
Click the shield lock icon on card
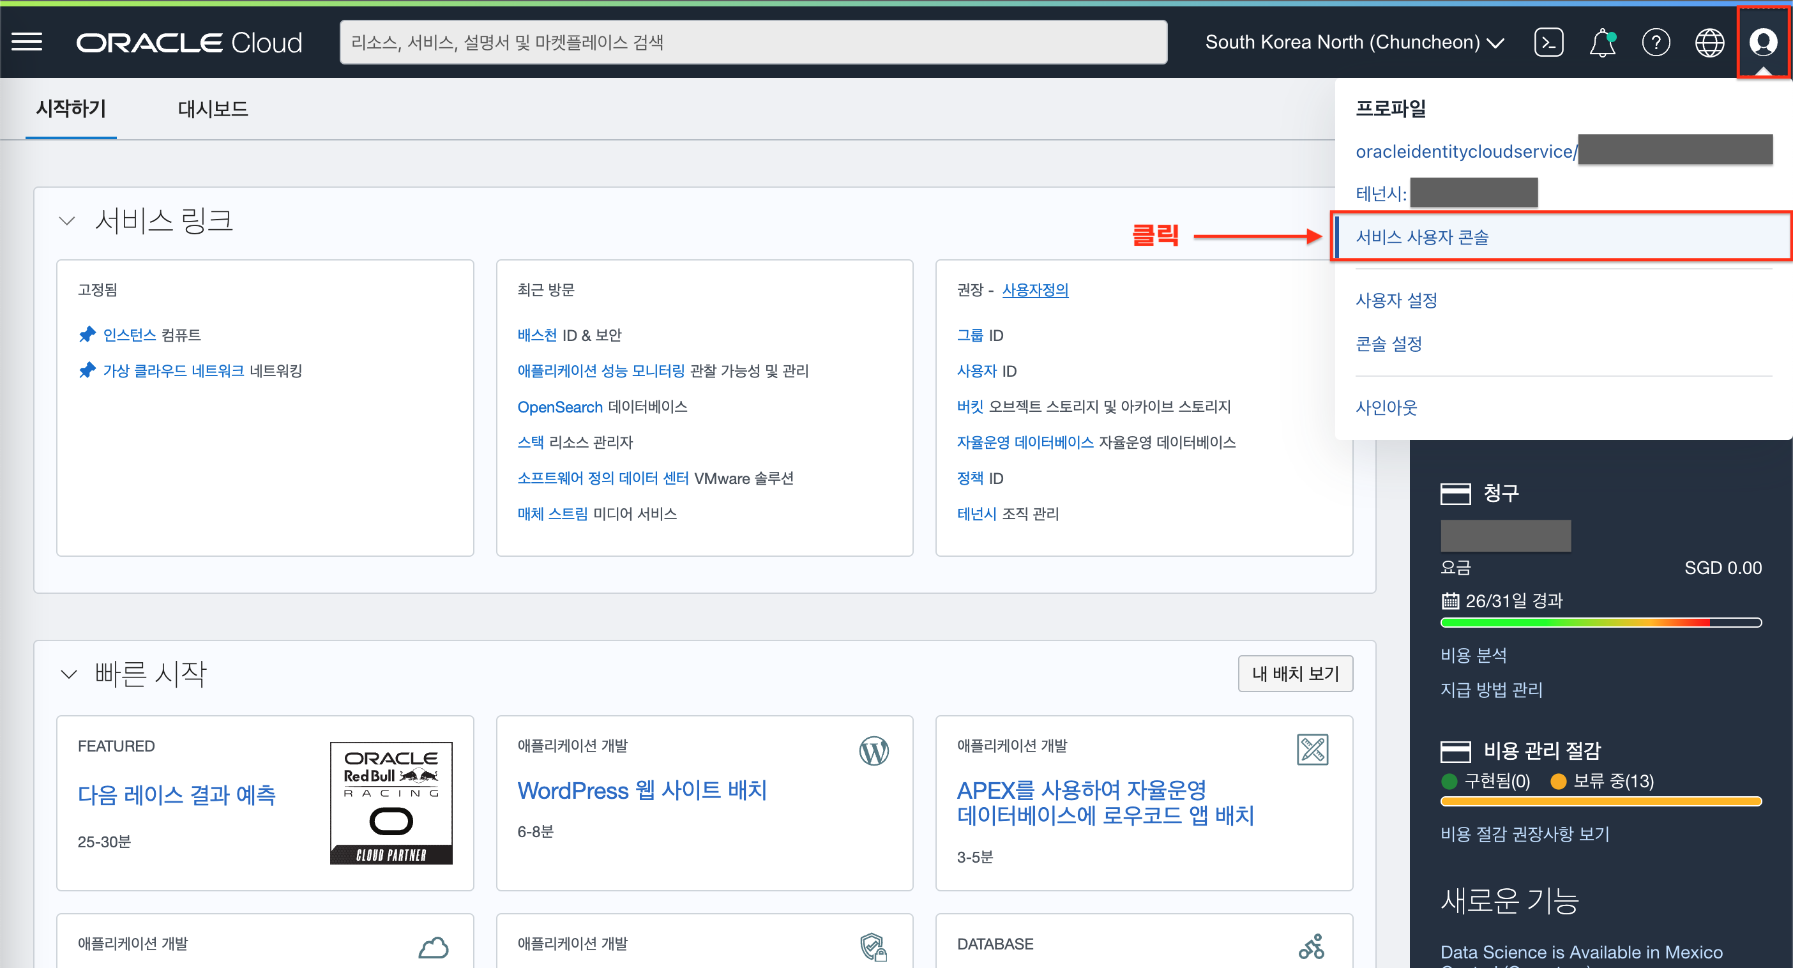click(x=874, y=947)
